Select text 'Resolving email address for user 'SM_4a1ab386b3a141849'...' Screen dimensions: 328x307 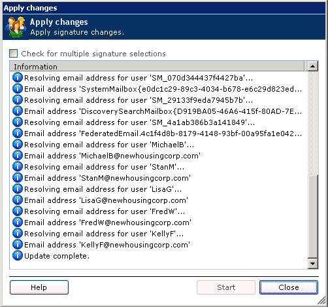pyautogui.click(x=139, y=122)
